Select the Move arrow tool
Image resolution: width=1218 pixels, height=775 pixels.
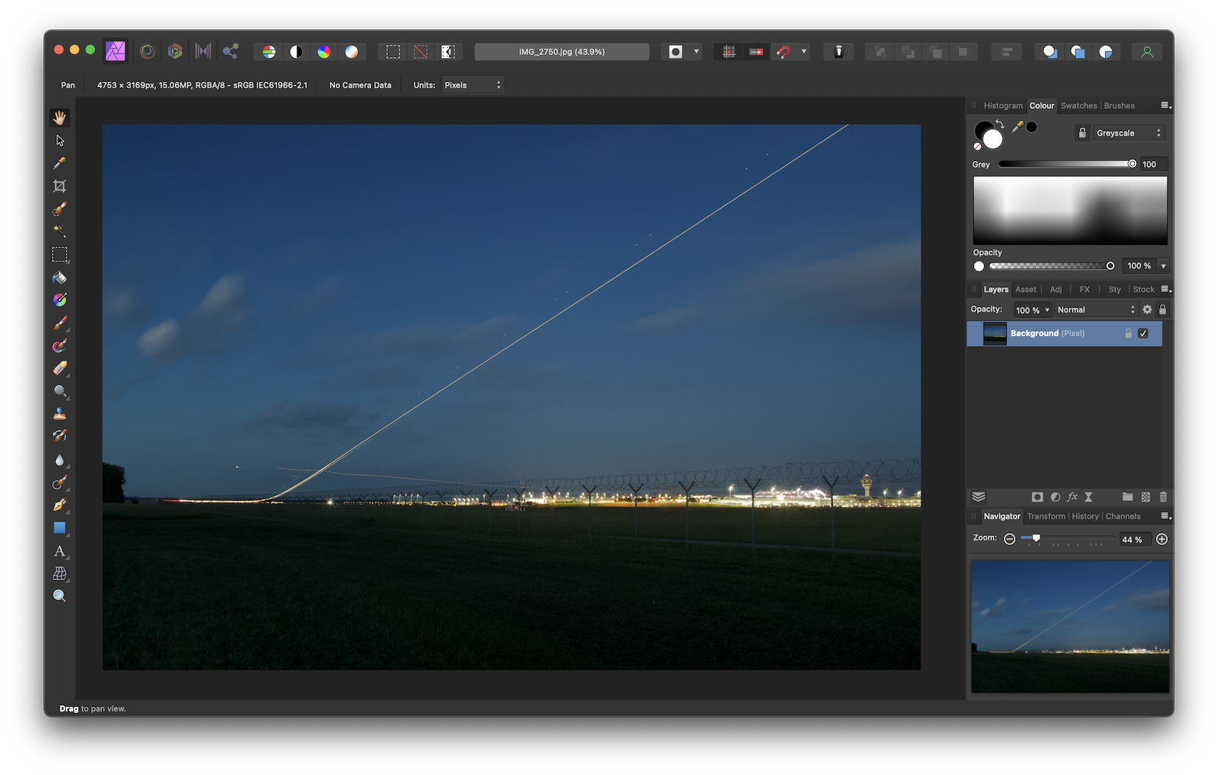click(x=60, y=141)
